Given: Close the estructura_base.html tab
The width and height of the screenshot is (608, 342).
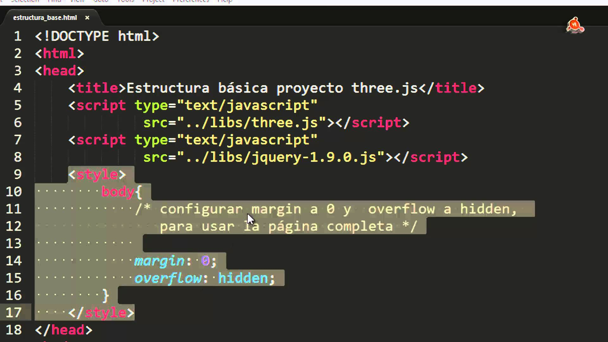Looking at the screenshot, I should point(87,18).
